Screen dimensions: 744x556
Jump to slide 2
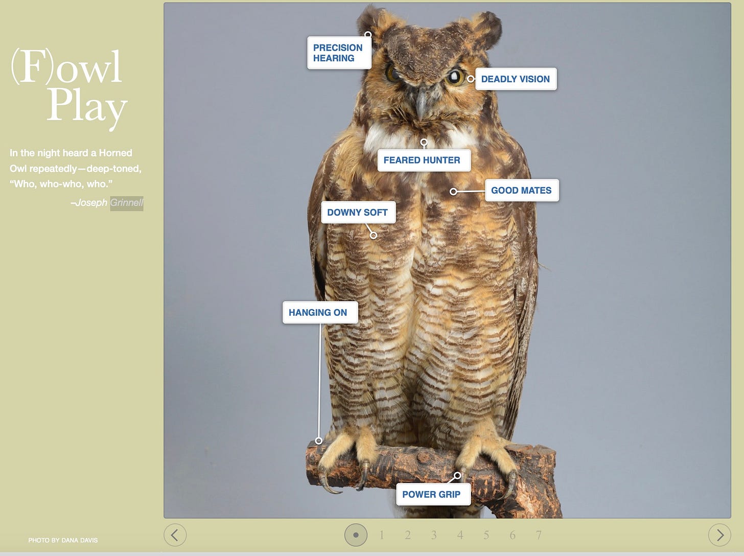pyautogui.click(x=408, y=535)
